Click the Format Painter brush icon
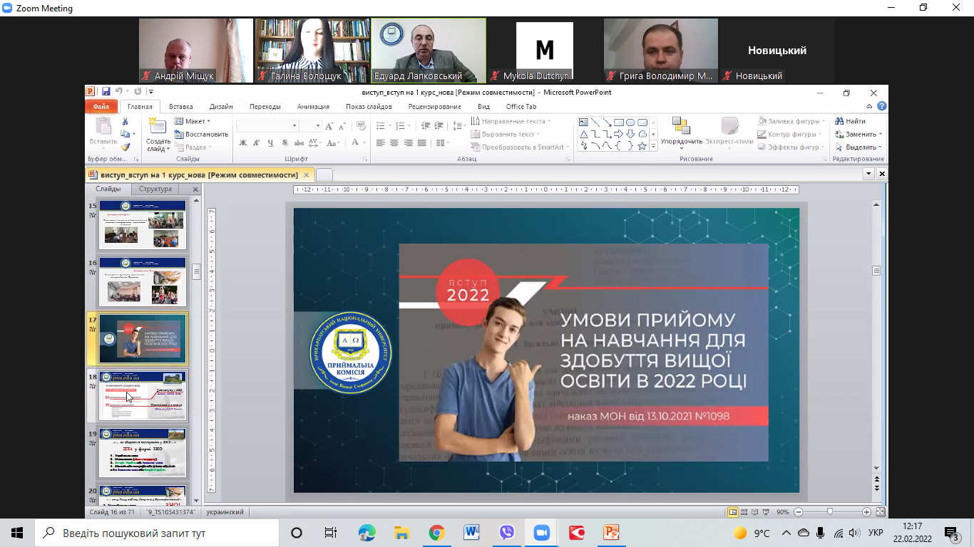This screenshot has width=974, height=547. (125, 147)
